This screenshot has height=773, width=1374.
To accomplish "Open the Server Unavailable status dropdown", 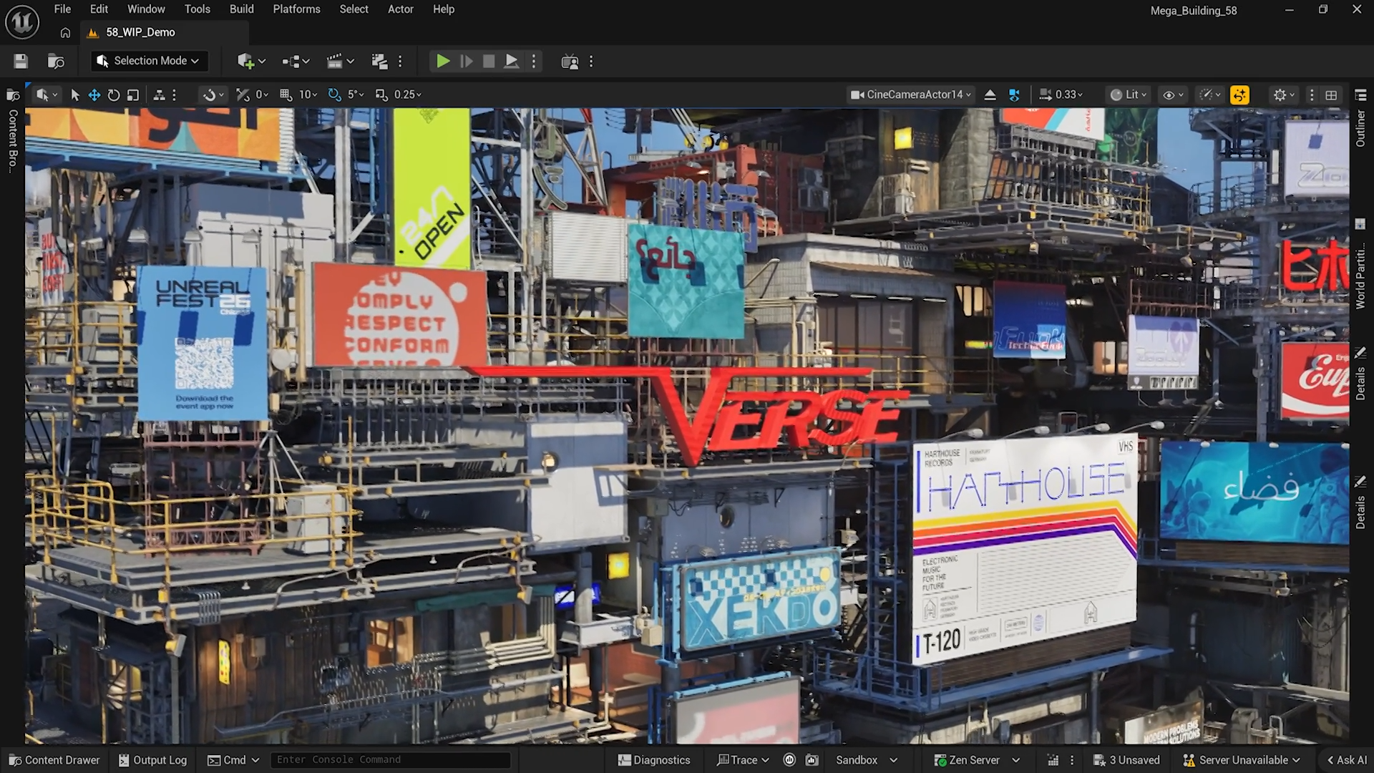I will pos(1242,760).
